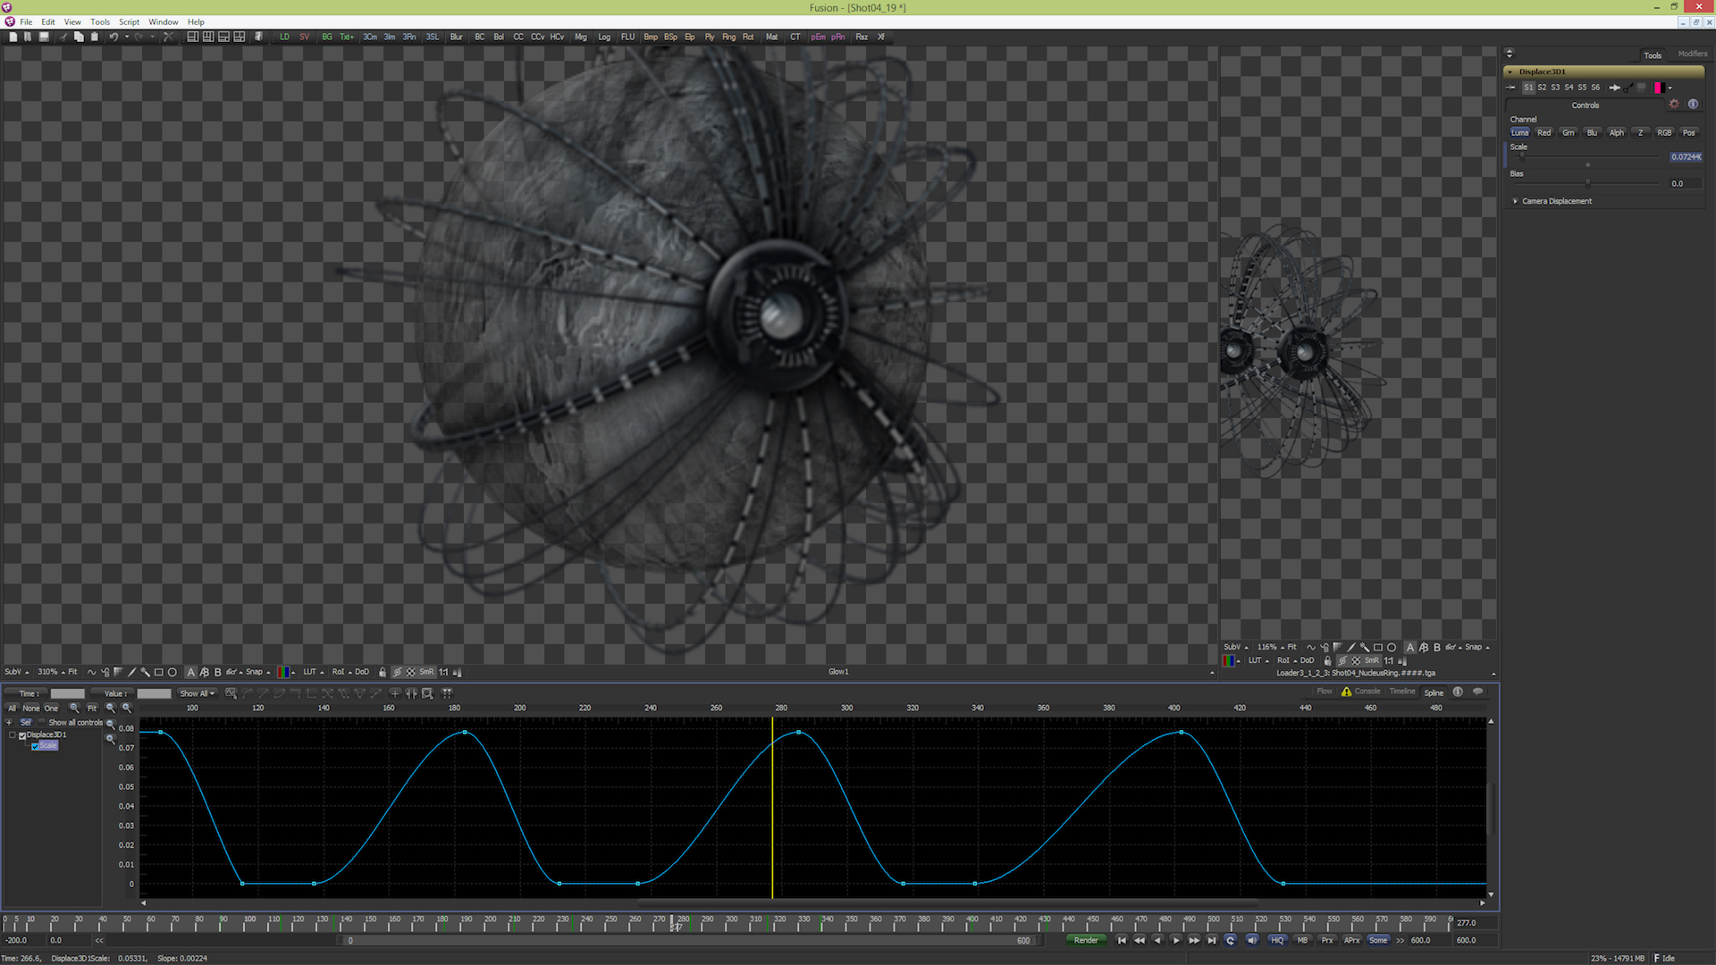Open the File menu
The width and height of the screenshot is (1716, 965).
click(26, 22)
